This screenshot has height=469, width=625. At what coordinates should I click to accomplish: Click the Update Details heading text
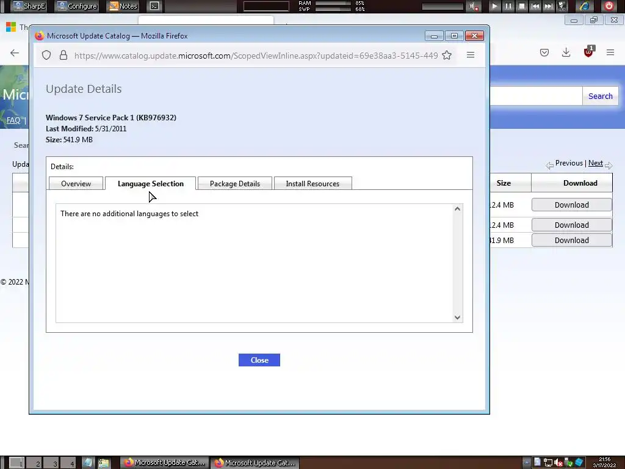coord(84,89)
